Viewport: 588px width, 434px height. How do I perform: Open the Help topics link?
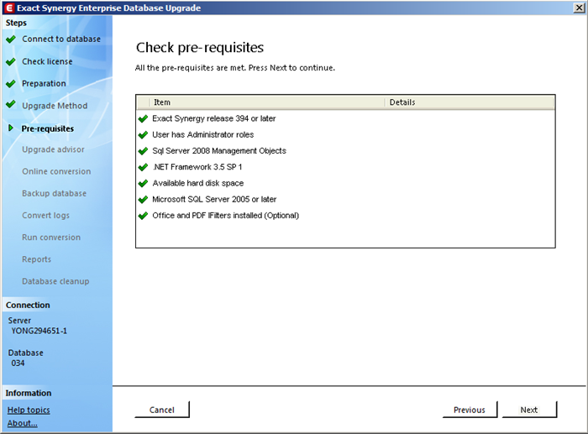tap(29, 410)
